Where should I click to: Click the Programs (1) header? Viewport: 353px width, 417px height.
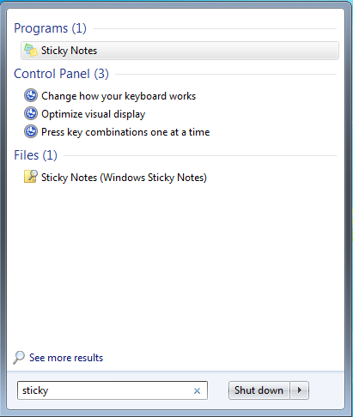tap(50, 28)
